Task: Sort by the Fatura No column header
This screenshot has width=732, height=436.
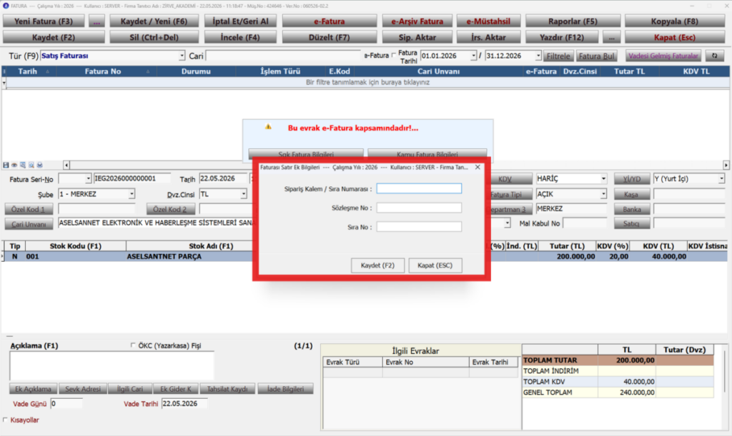Action: [103, 71]
